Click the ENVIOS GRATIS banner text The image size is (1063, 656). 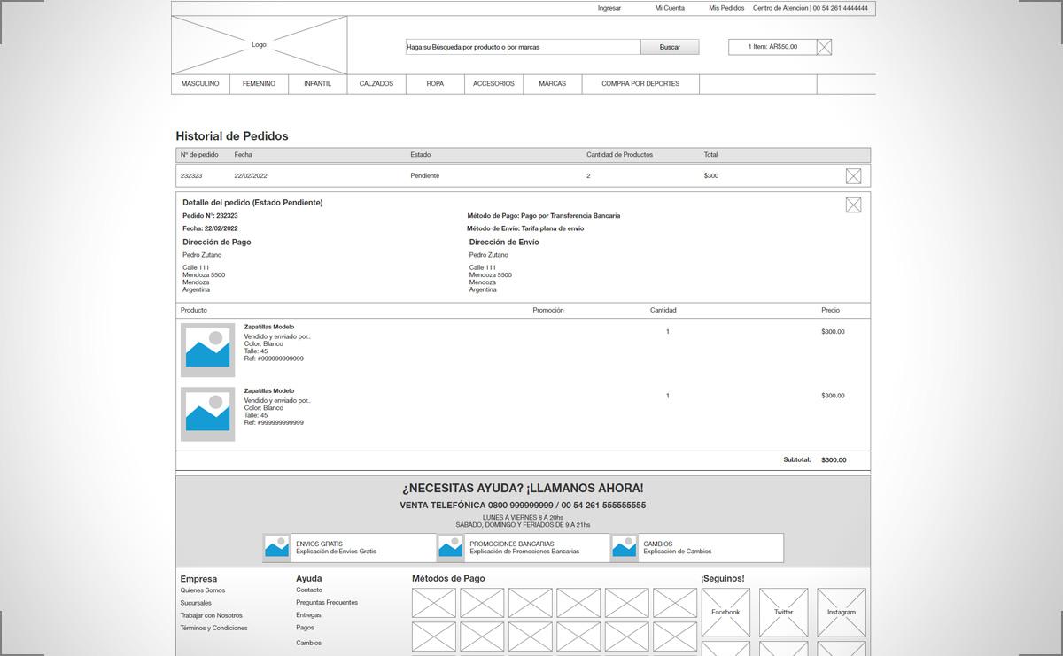pyautogui.click(x=319, y=544)
